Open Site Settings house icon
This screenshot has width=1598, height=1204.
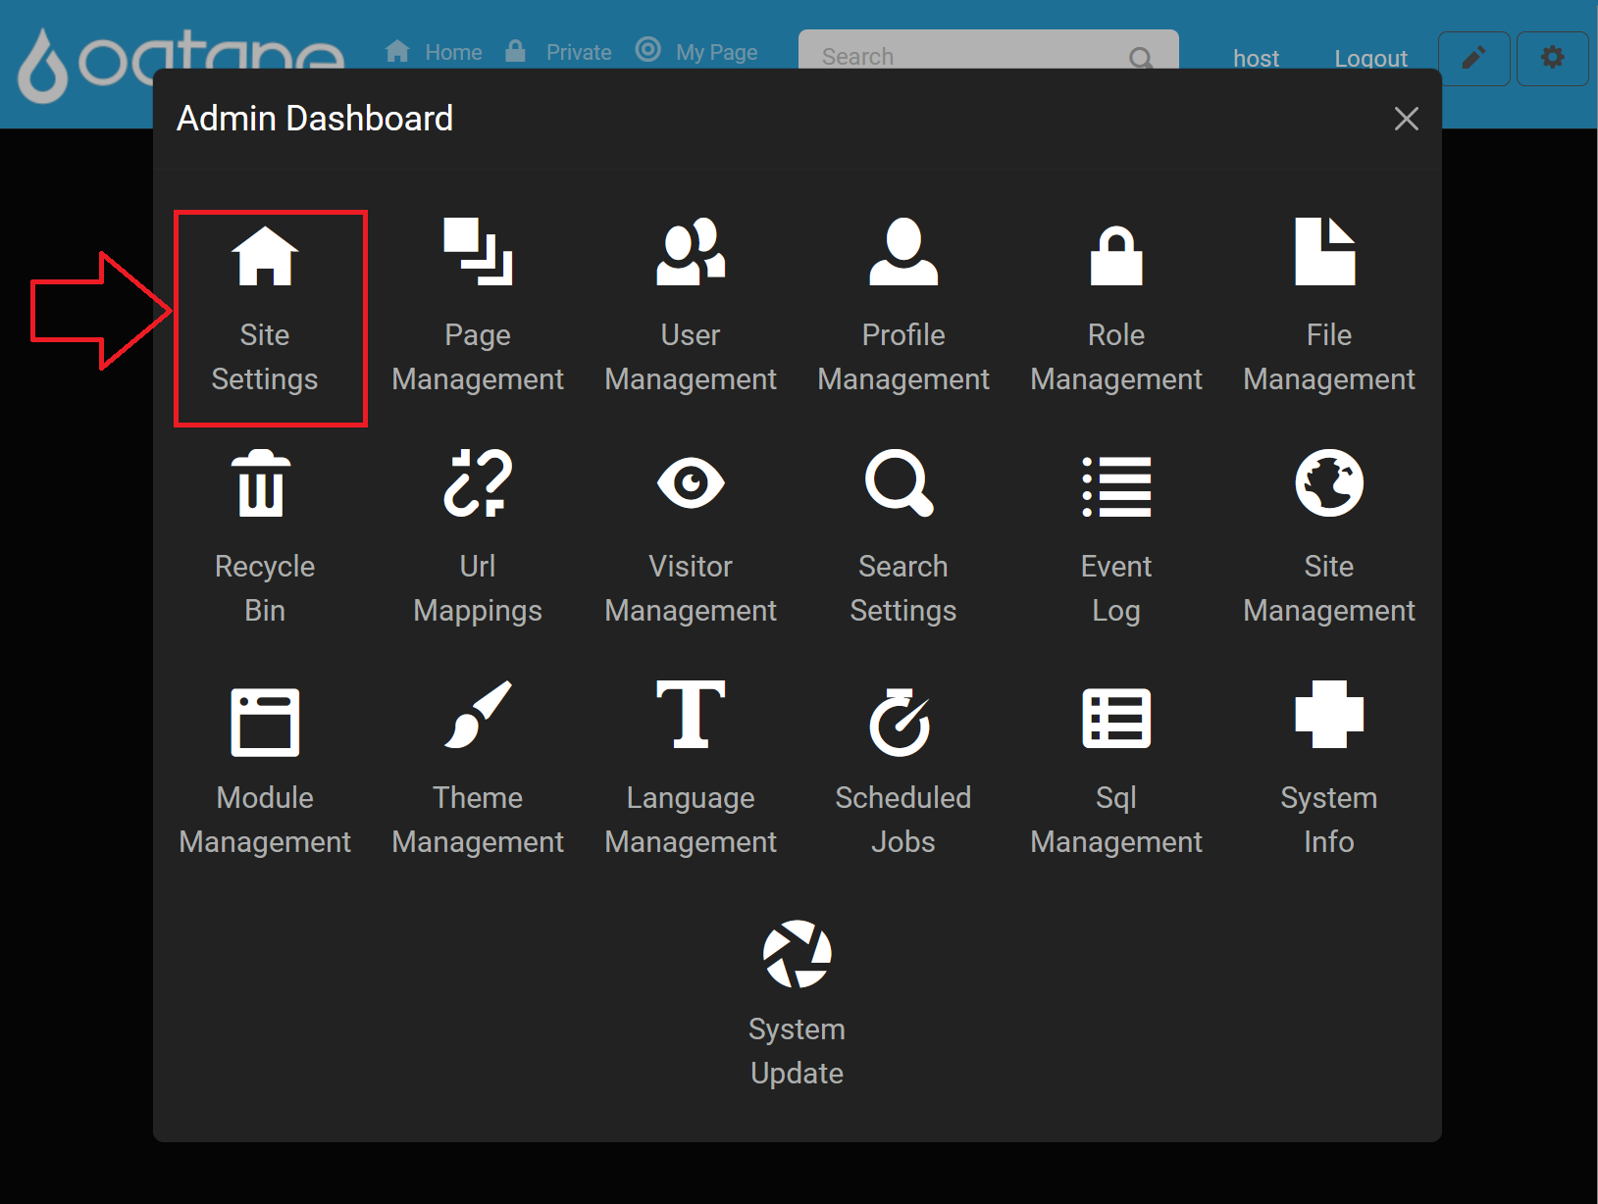click(265, 256)
